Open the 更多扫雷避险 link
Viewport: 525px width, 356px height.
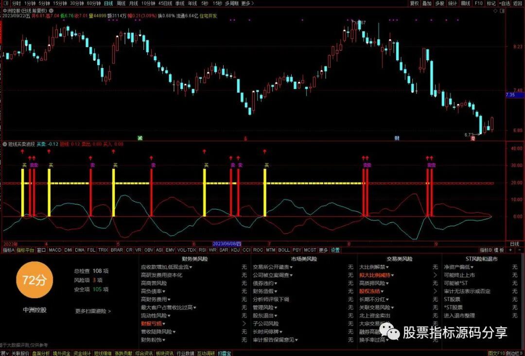point(93,311)
